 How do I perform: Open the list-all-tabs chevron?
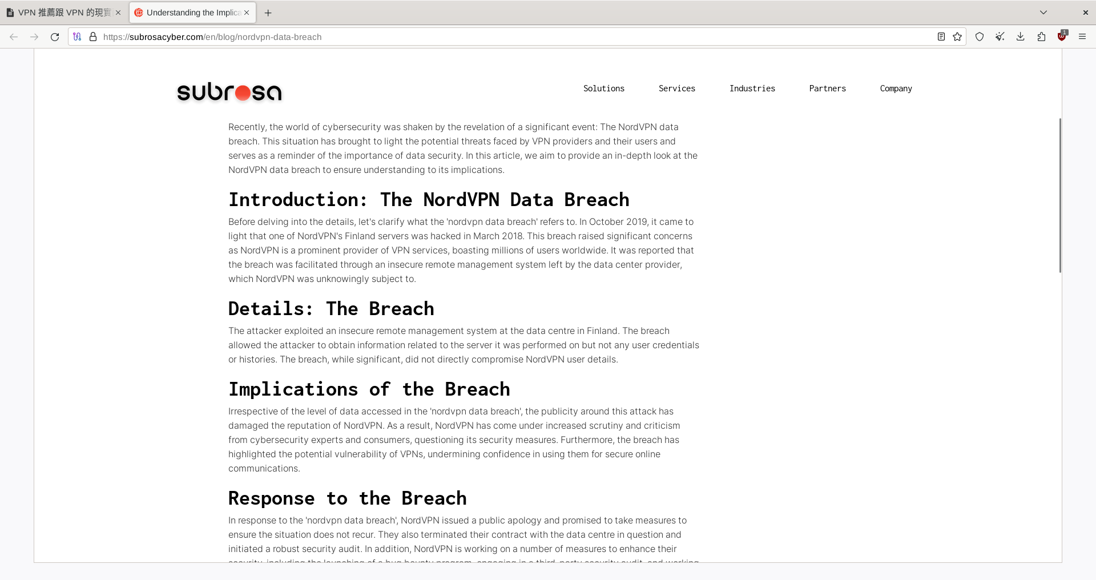(x=1043, y=12)
